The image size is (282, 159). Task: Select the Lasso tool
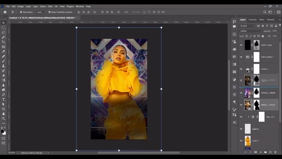pos(4,32)
